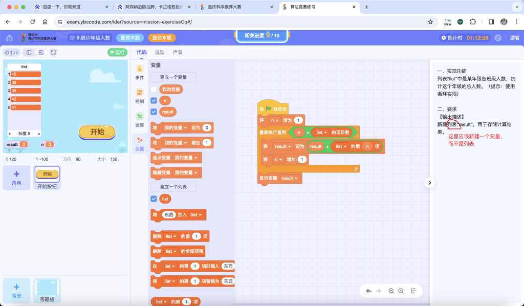Switch to the 百度一下 browser tab
The width and height of the screenshot is (524, 306).
(x=72, y=7)
